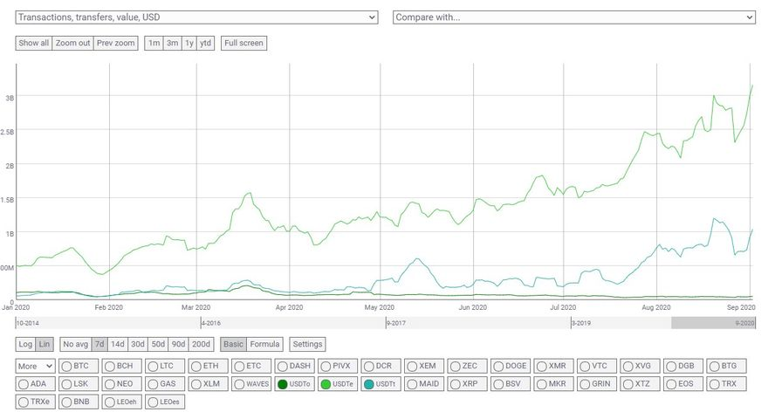Open the 'Transactions, transfers, value, USD' dropdown

click(x=196, y=17)
